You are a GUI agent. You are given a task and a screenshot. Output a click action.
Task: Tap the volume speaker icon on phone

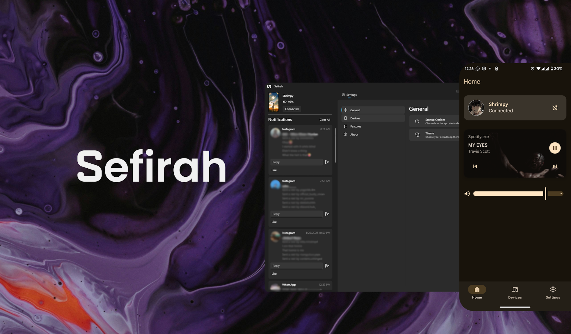click(x=467, y=194)
